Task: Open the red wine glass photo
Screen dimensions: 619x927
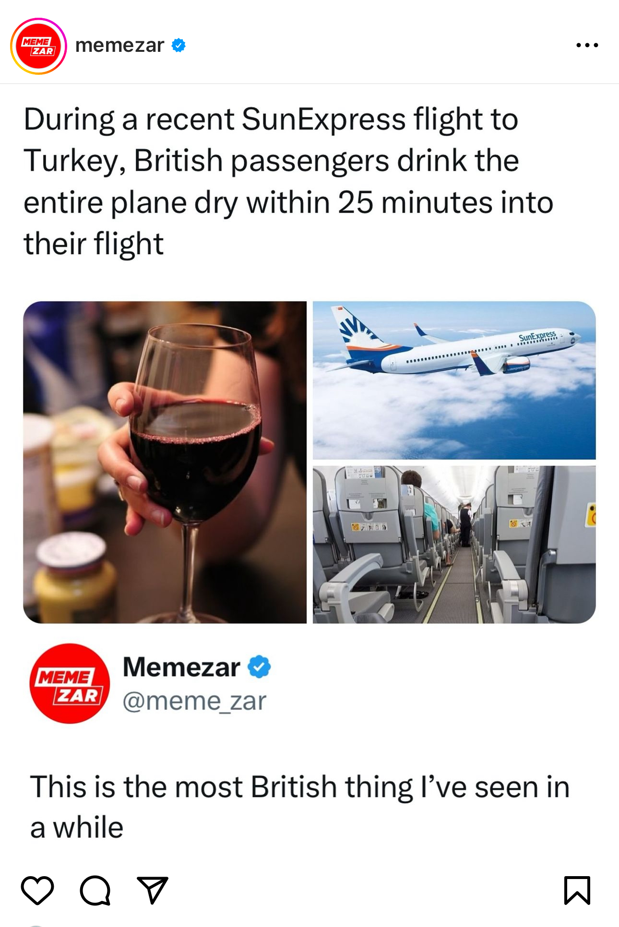Action: tap(165, 462)
